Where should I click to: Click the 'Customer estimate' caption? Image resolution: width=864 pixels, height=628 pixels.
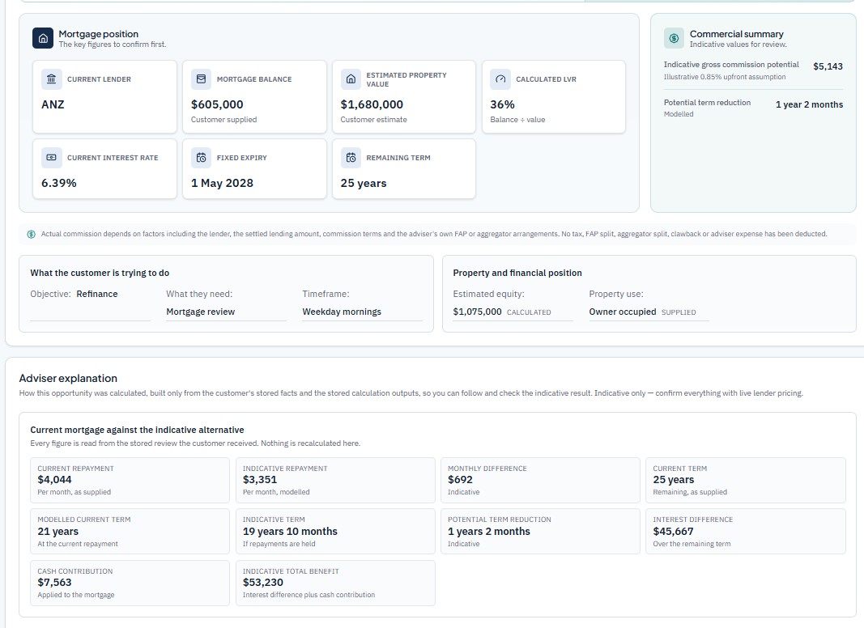373,120
